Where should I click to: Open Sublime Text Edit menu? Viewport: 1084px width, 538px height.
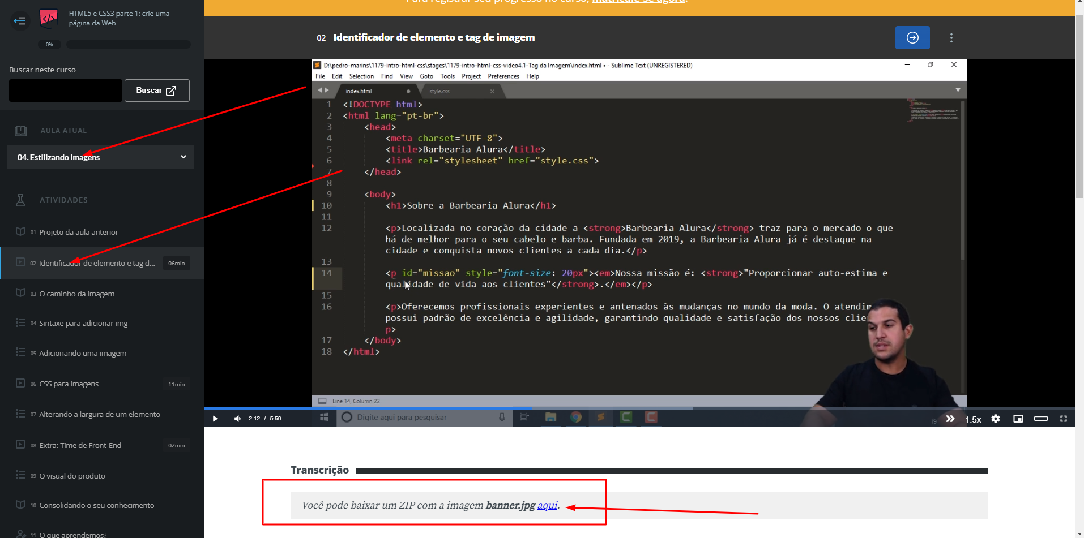point(337,76)
